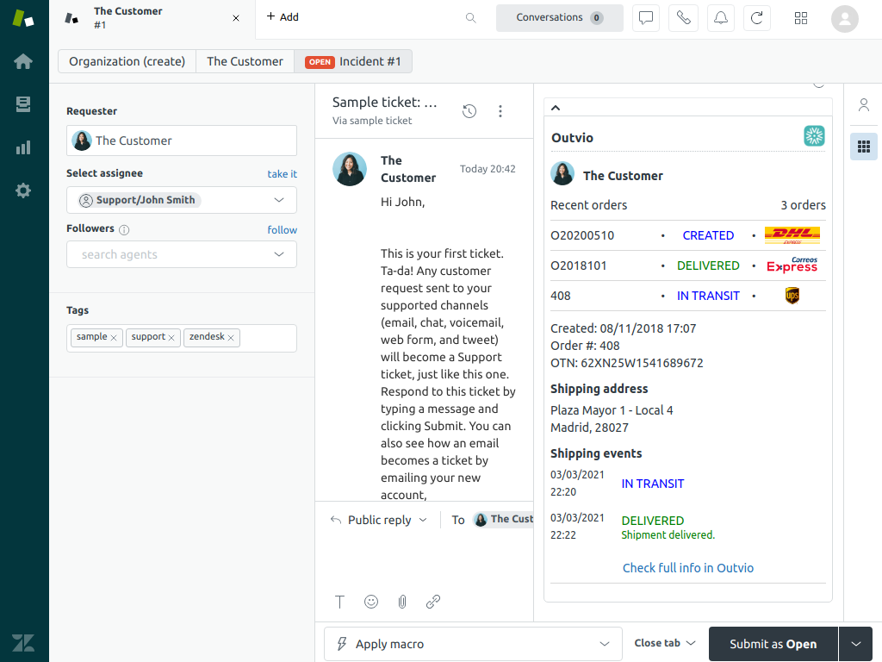The height and width of the screenshot is (662, 882).
Task: Insert an emoji using the smiley icon
Action: (x=371, y=602)
